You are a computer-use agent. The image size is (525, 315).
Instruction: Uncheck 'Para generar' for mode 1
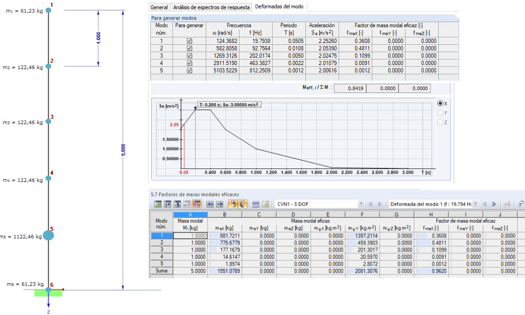(190, 41)
